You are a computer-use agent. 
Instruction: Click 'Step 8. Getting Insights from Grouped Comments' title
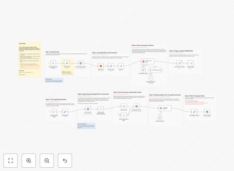pos(165,95)
